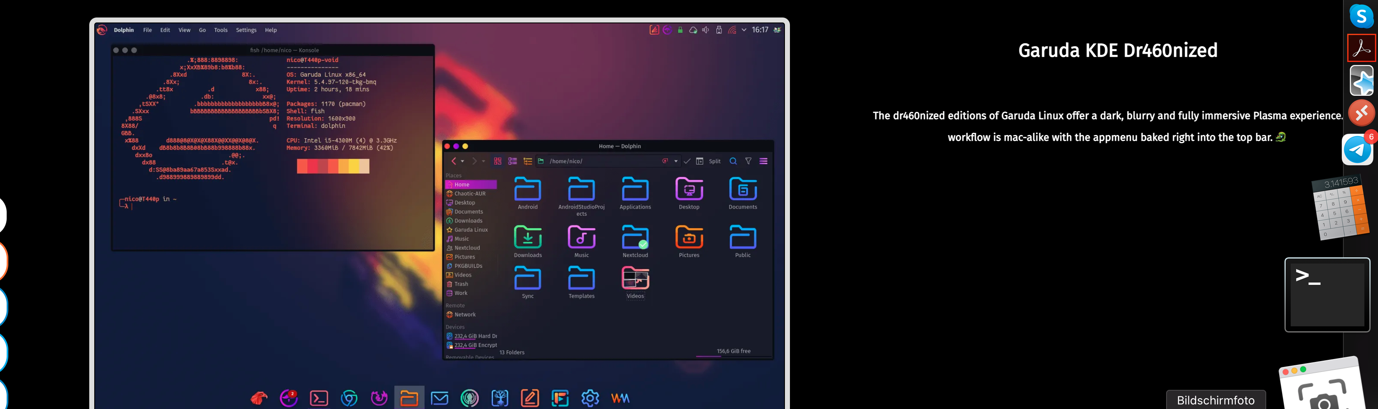
Task: Click the free space bar in Dolphin status bar
Action: (733, 356)
